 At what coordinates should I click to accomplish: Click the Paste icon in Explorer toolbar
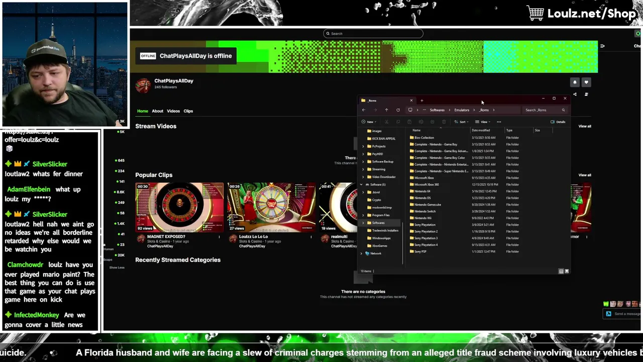(409, 122)
